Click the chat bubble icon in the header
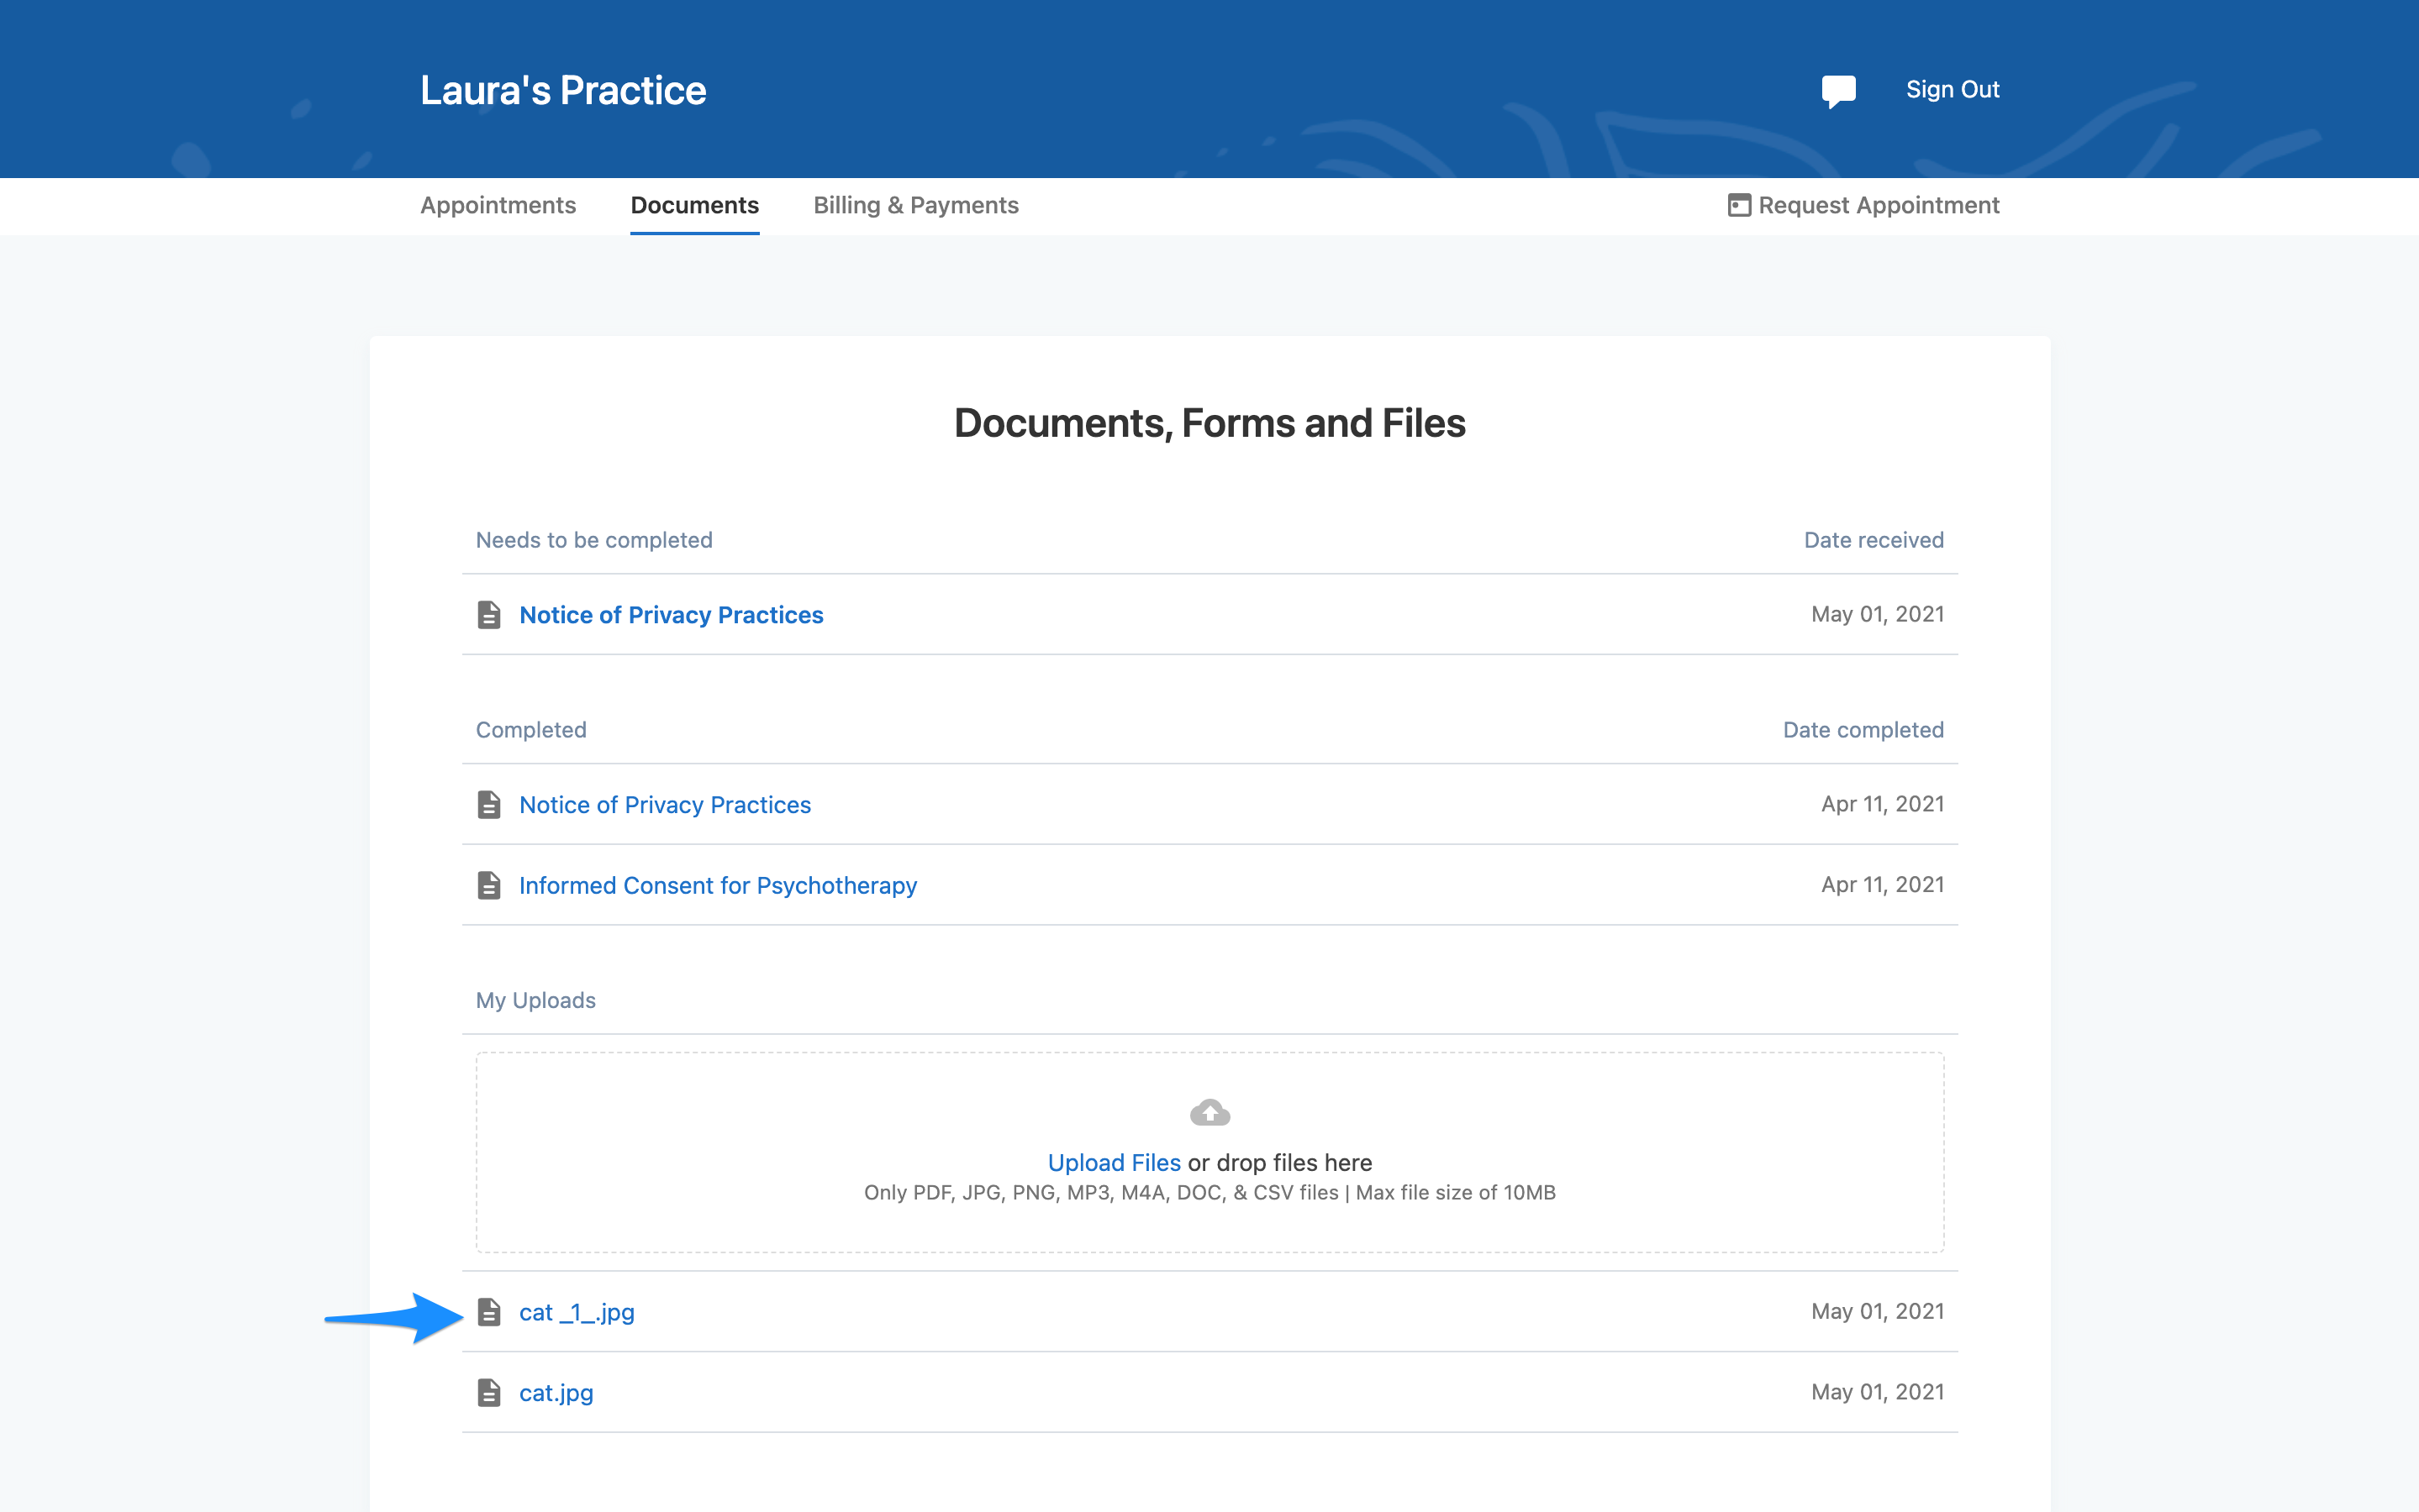The width and height of the screenshot is (2419, 1512). (1839, 90)
